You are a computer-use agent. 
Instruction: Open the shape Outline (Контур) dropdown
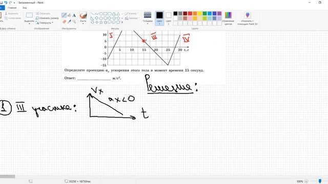[x=132, y=14]
